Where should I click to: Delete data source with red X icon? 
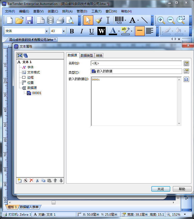32,180
